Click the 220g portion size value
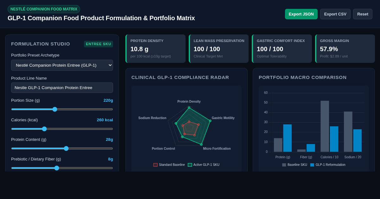Viewport: 380px width, 199px height. (108, 100)
